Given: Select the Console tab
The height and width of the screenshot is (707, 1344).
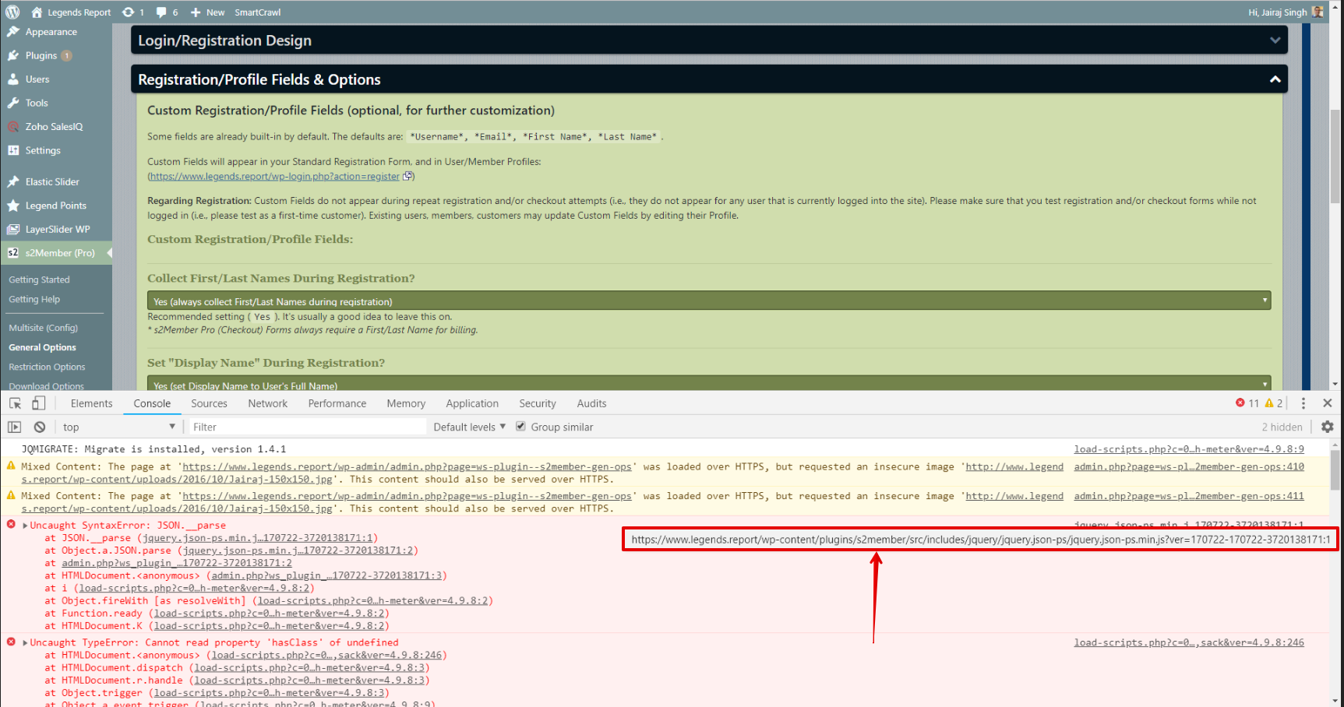Looking at the screenshot, I should tap(152, 403).
